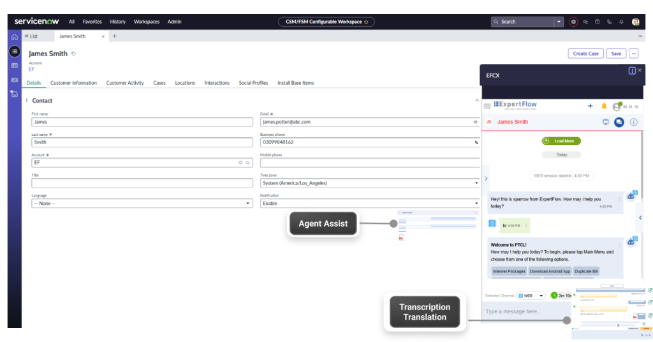Click the plus icon in ExpertFlow header
The width and height of the screenshot is (653, 342).
(x=590, y=106)
